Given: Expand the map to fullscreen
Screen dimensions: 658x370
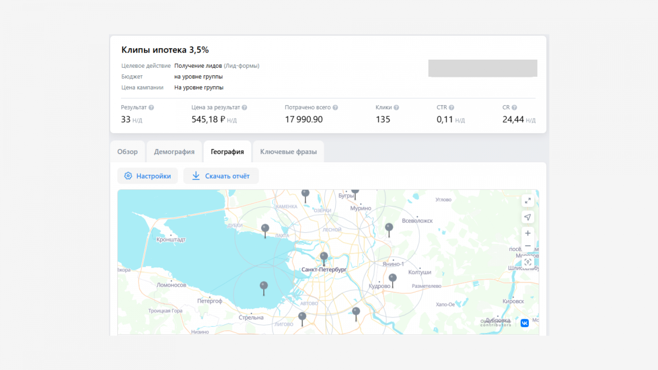Looking at the screenshot, I should coord(528,201).
